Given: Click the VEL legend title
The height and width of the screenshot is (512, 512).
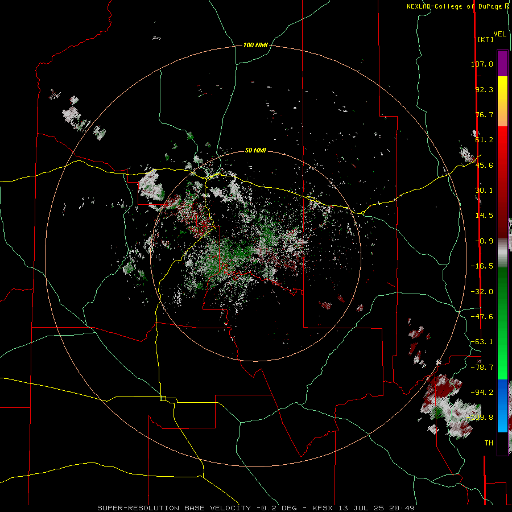Looking at the screenshot, I should [499, 34].
